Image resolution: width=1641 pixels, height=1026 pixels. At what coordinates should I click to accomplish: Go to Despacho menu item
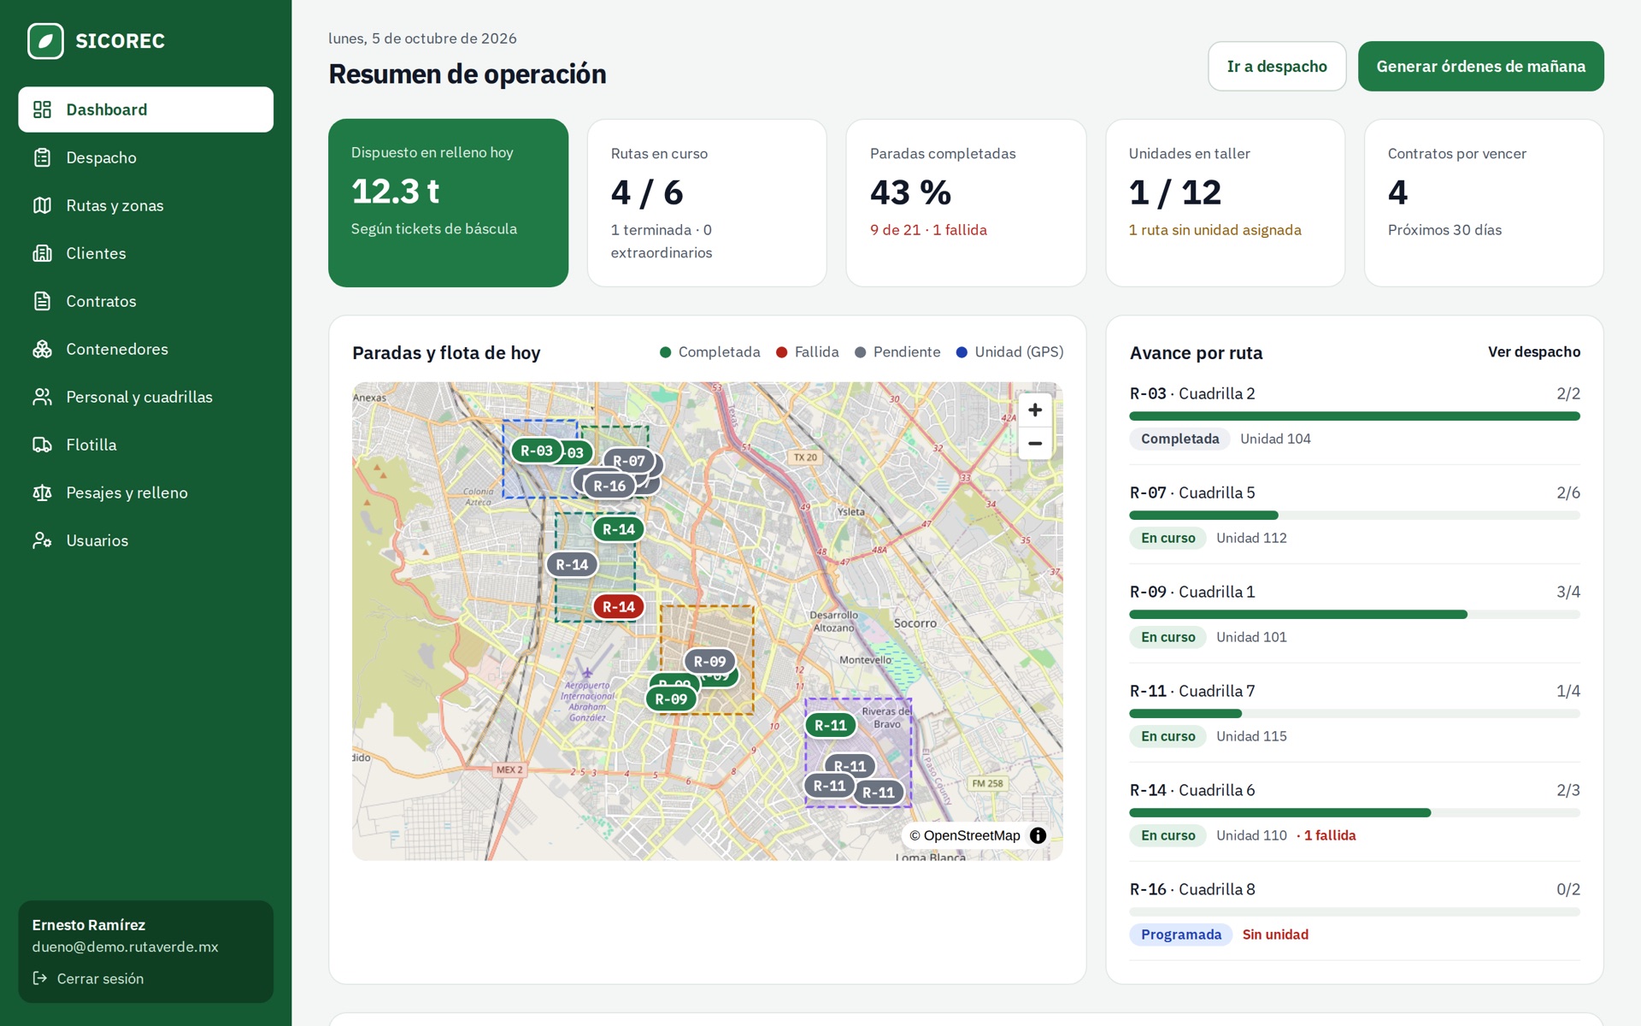point(146,157)
